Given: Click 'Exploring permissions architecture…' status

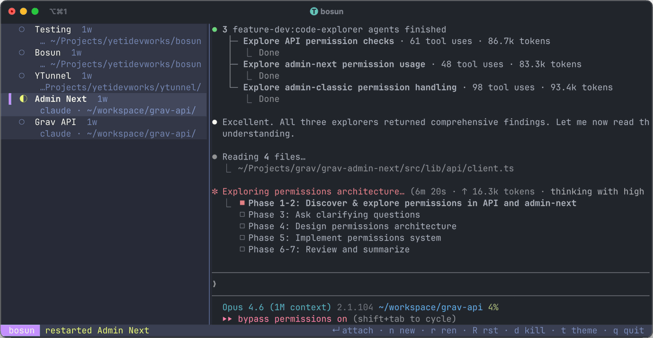Looking at the screenshot, I should [x=313, y=192].
